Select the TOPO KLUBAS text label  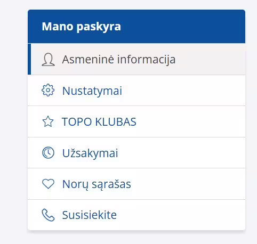(99, 122)
